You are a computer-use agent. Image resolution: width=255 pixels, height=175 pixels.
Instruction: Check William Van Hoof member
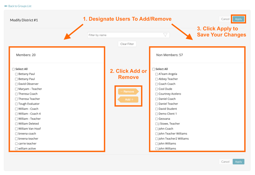16,129
